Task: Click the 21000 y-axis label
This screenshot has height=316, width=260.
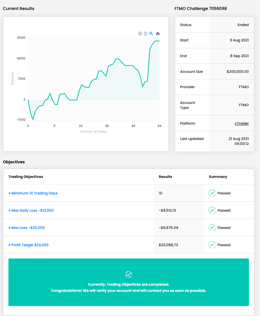Action: (x=21, y=38)
